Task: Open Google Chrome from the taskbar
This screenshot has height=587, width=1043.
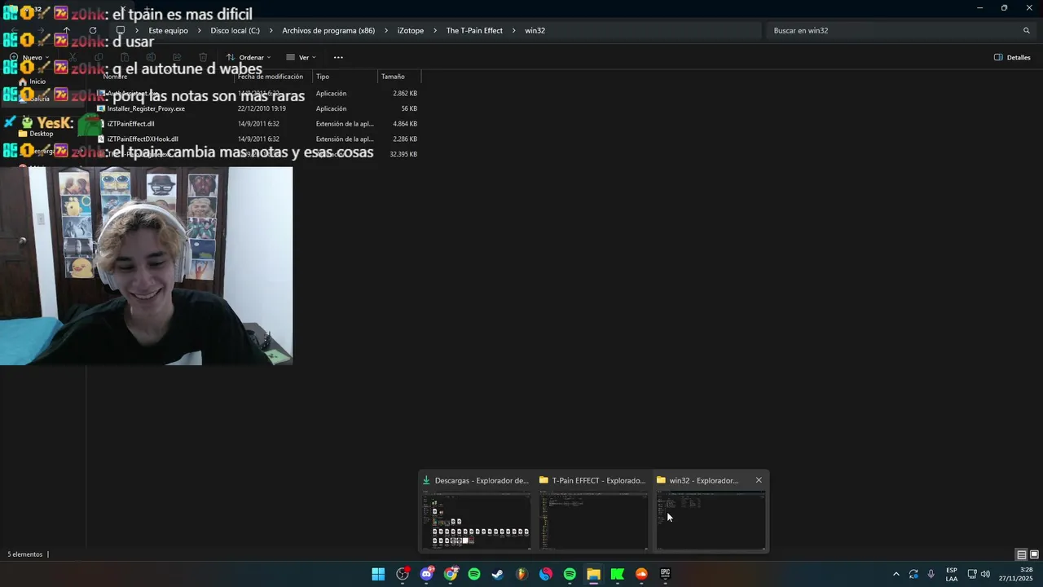Action: pyautogui.click(x=451, y=574)
